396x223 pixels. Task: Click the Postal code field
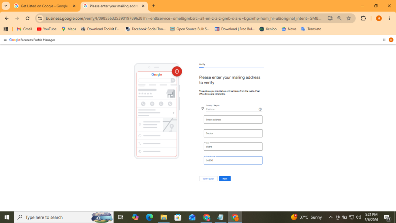click(233, 160)
